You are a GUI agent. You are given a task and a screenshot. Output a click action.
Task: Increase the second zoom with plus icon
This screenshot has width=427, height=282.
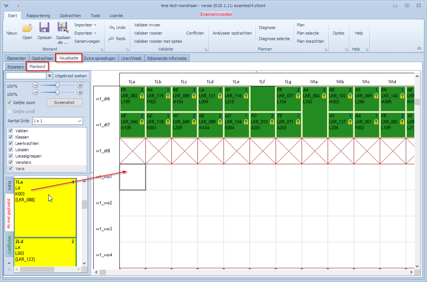pos(80,92)
